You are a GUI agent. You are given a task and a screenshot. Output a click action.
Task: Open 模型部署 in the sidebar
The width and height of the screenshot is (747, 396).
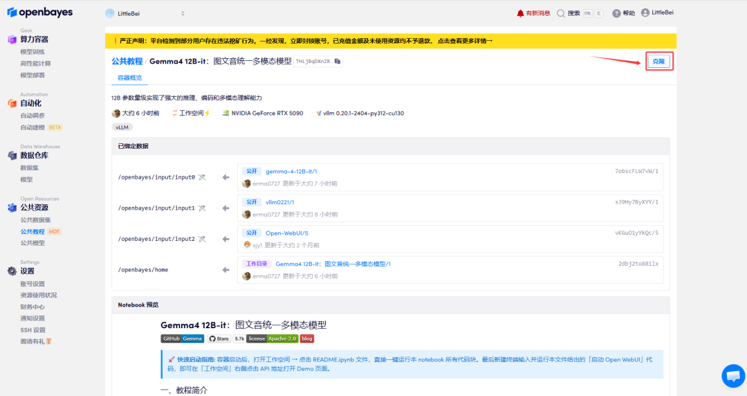[33, 75]
